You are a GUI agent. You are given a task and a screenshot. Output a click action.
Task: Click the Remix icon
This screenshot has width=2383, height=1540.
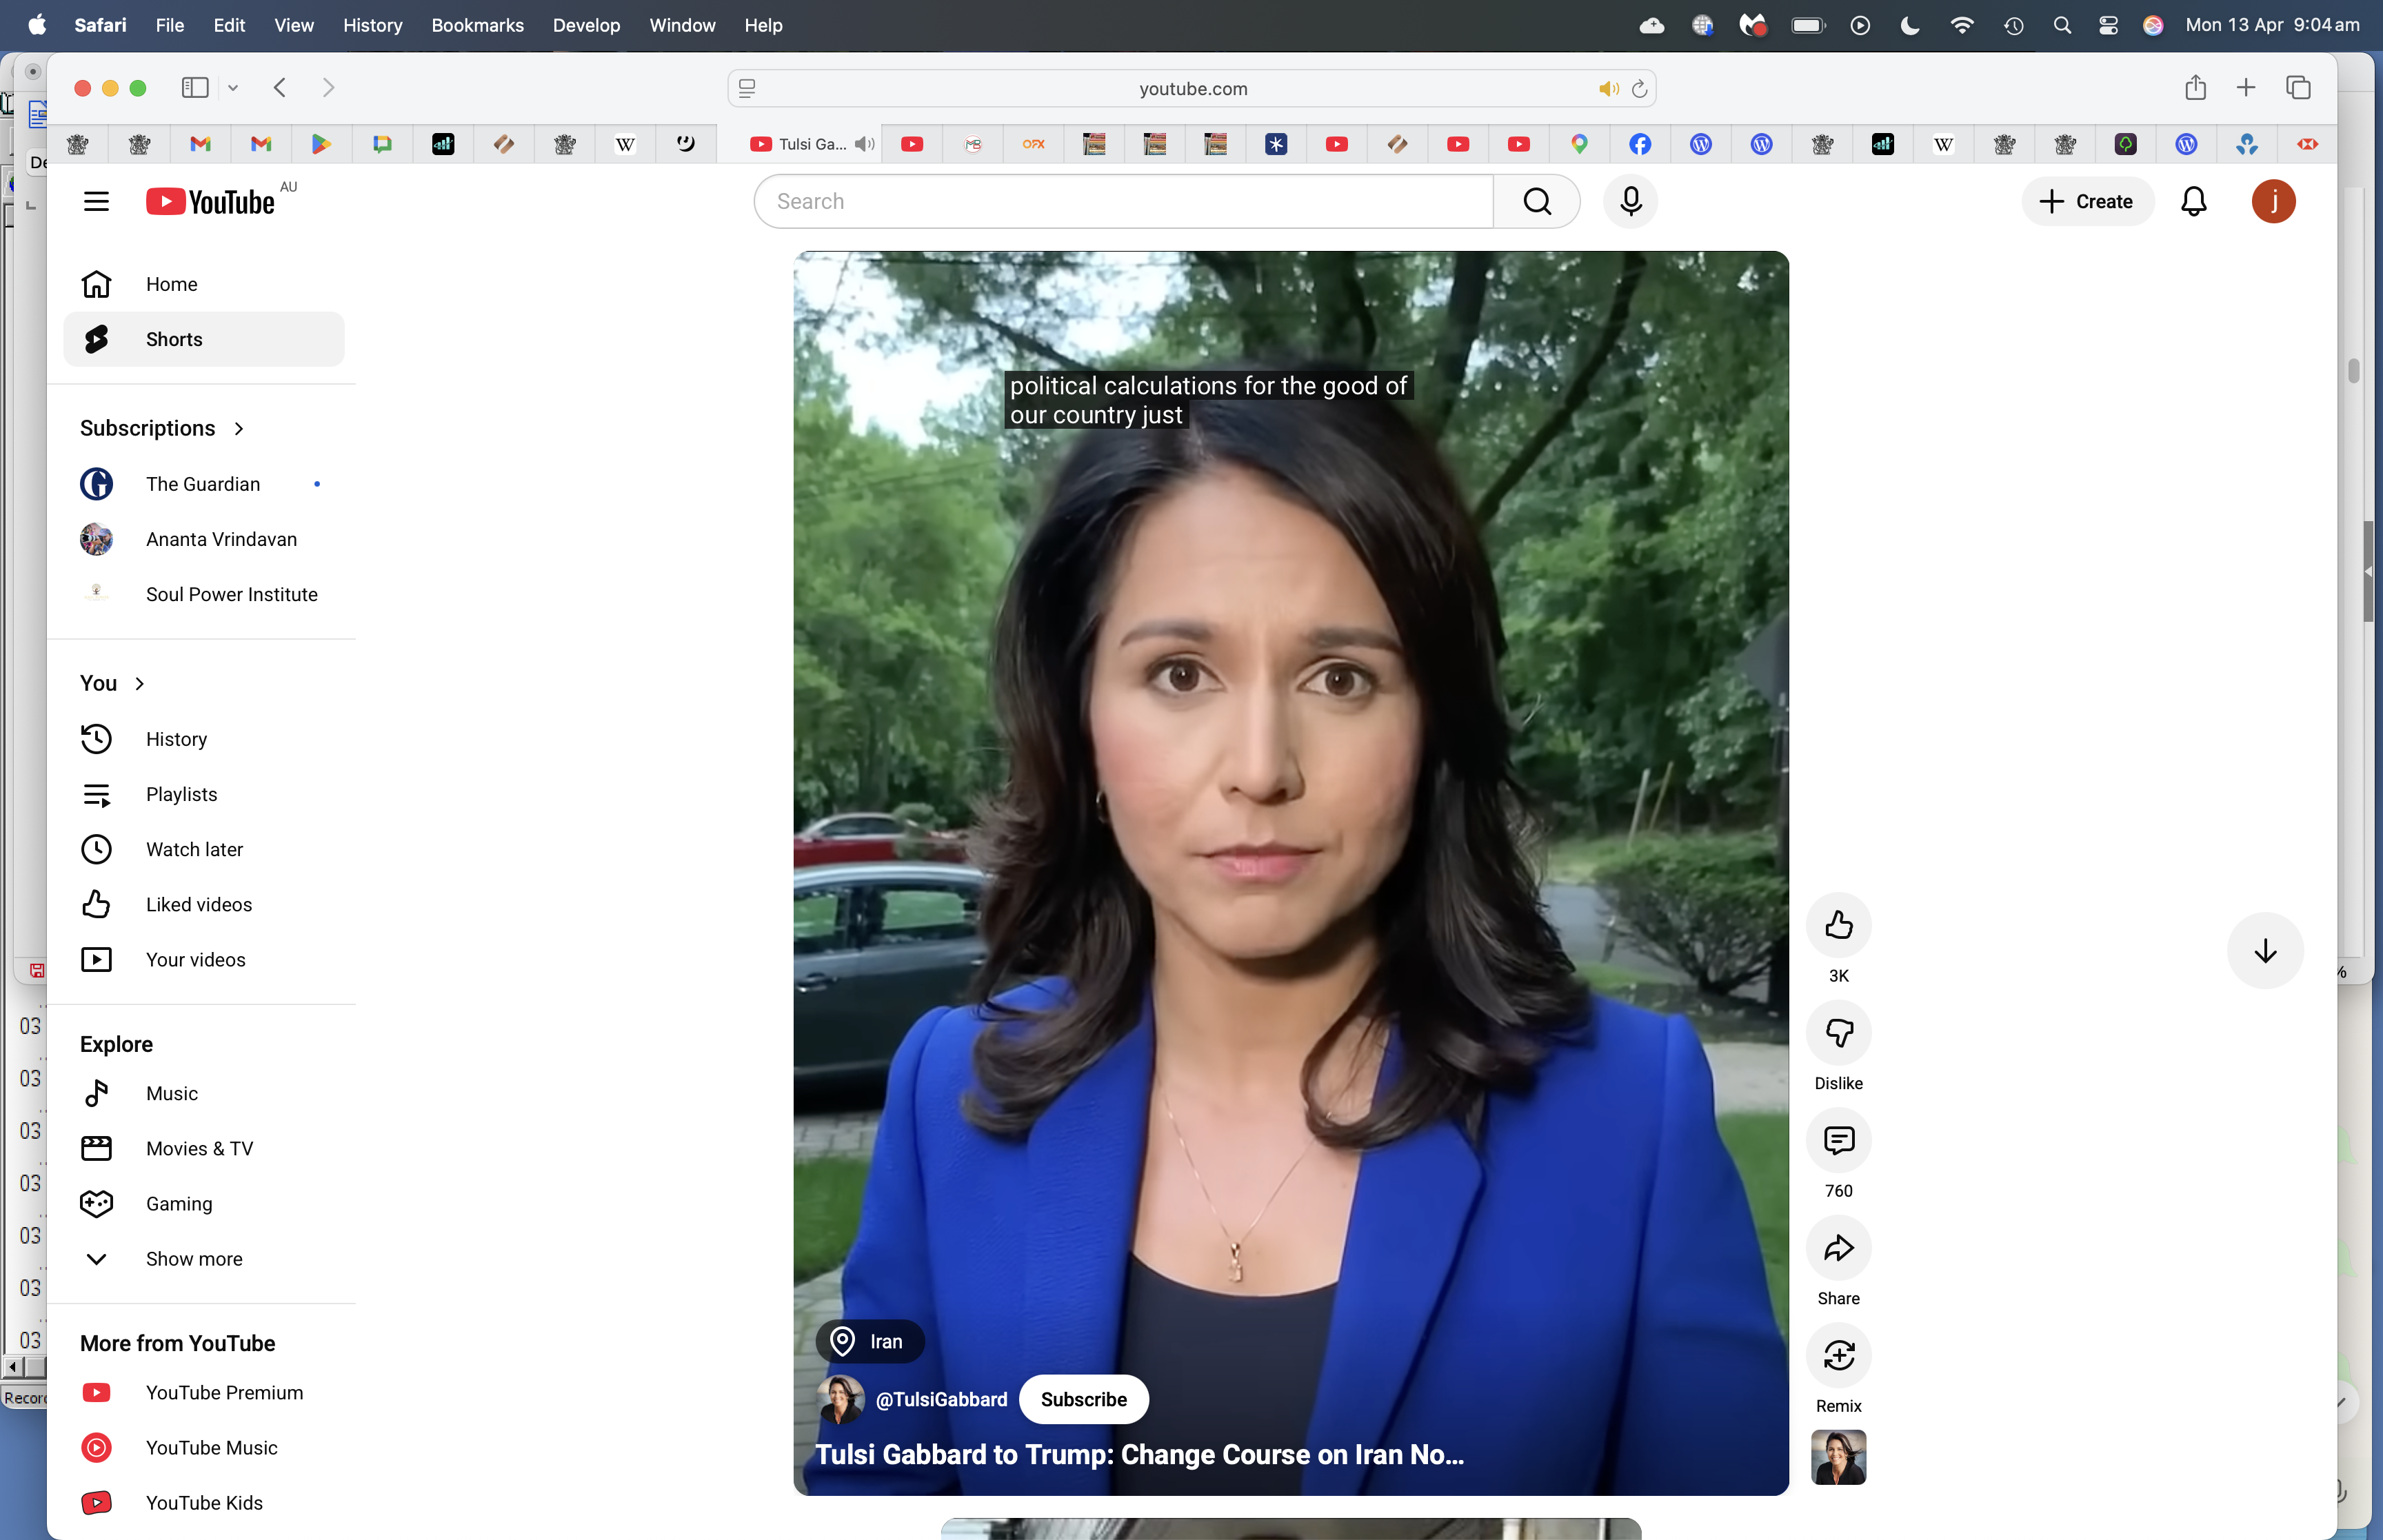click(x=1838, y=1356)
